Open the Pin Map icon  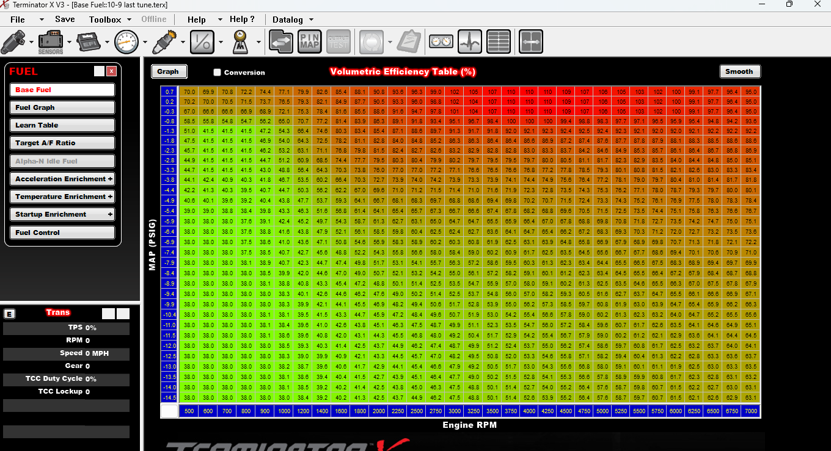[x=310, y=42]
